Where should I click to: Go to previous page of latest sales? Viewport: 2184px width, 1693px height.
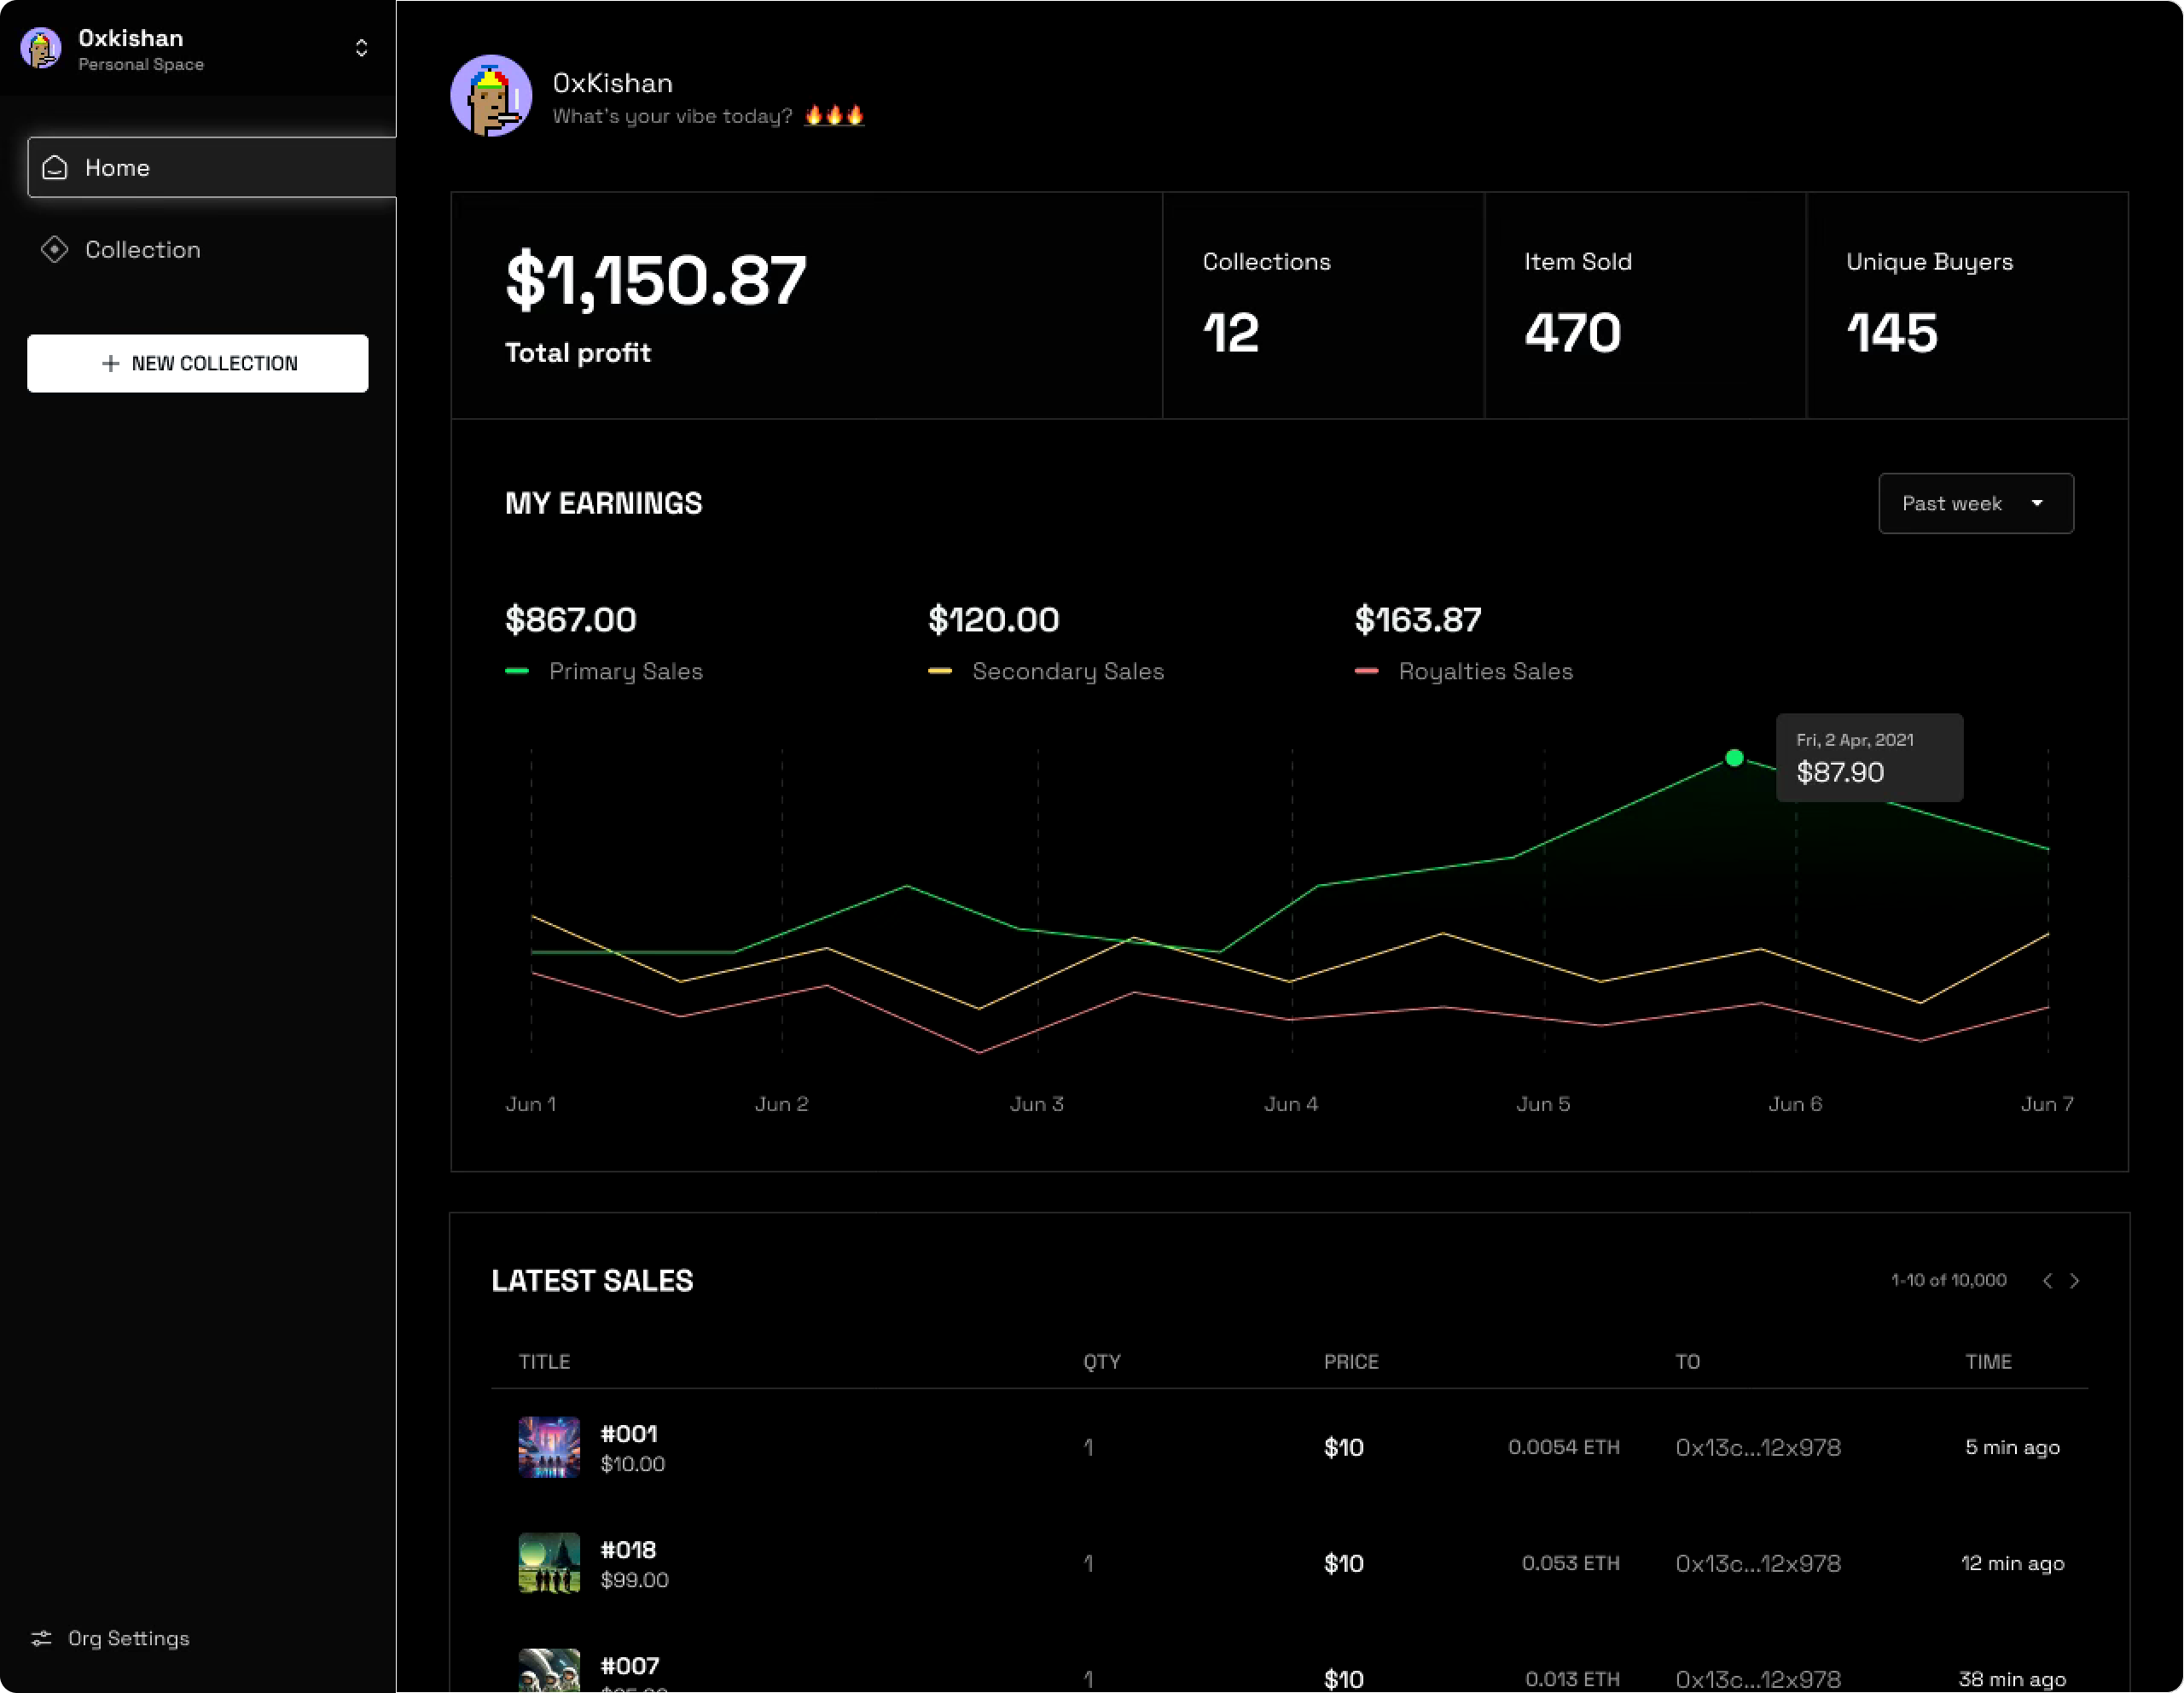click(2047, 1280)
